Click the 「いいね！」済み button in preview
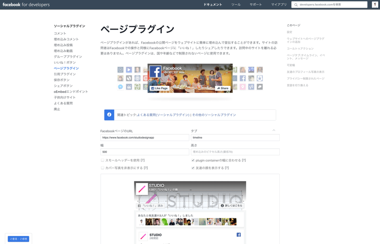Image resolution: width=380 pixels, height=244 pixels. coord(150,206)
